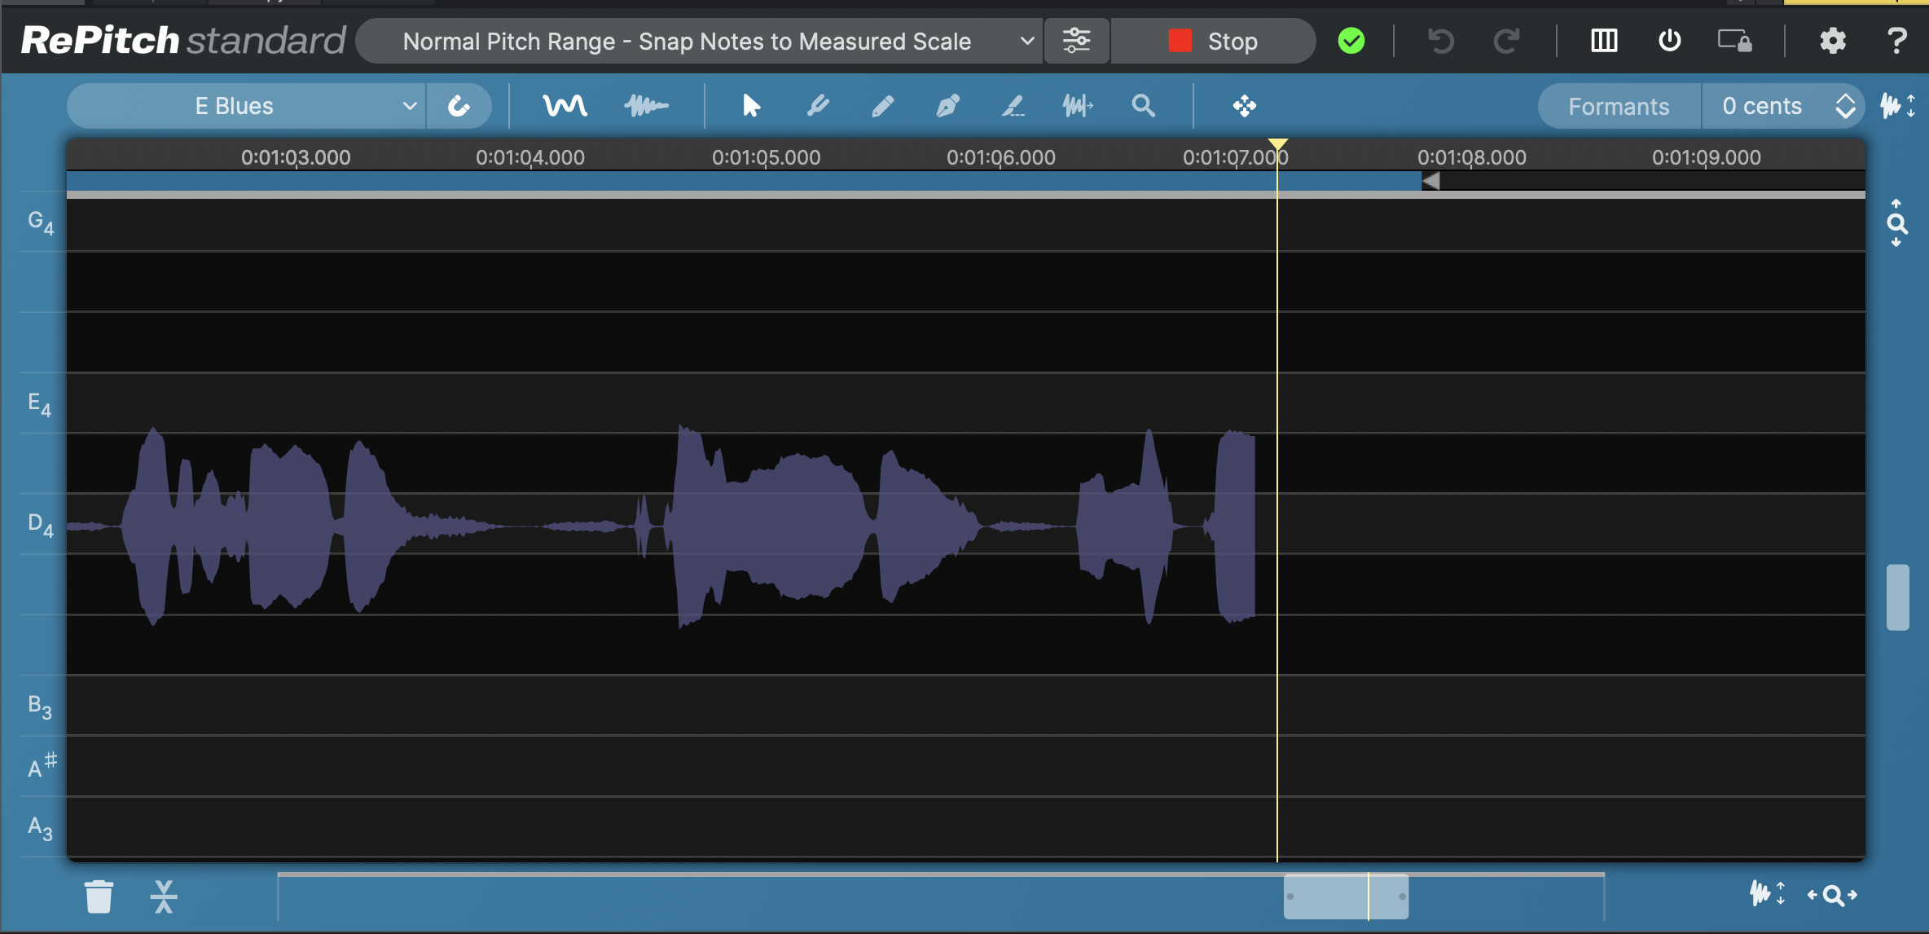The height and width of the screenshot is (934, 1929).
Task: Toggle the power bypass button
Action: (1669, 41)
